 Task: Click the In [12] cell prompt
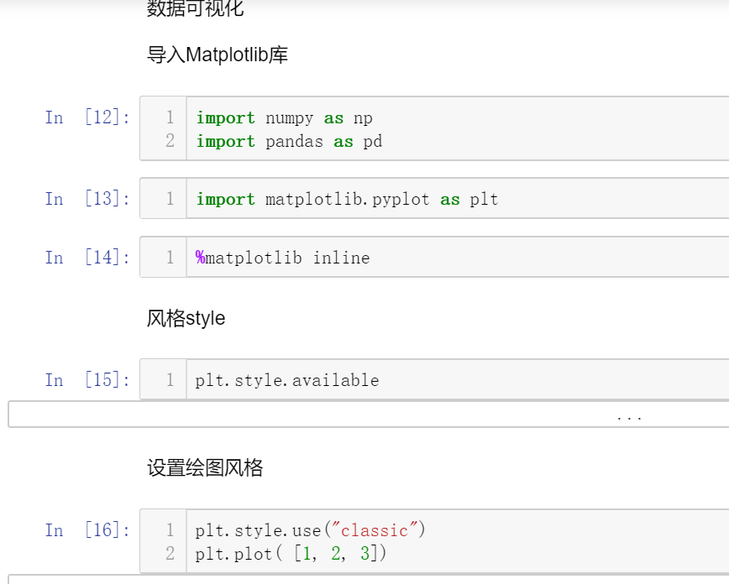pyautogui.click(x=87, y=117)
